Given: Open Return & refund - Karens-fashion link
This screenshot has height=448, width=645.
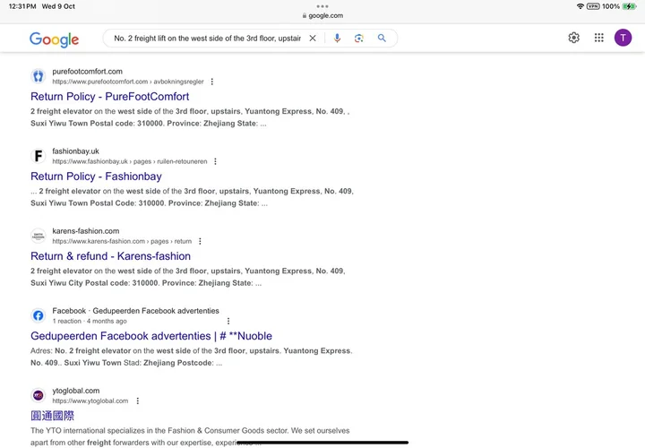Looking at the screenshot, I should point(111,256).
